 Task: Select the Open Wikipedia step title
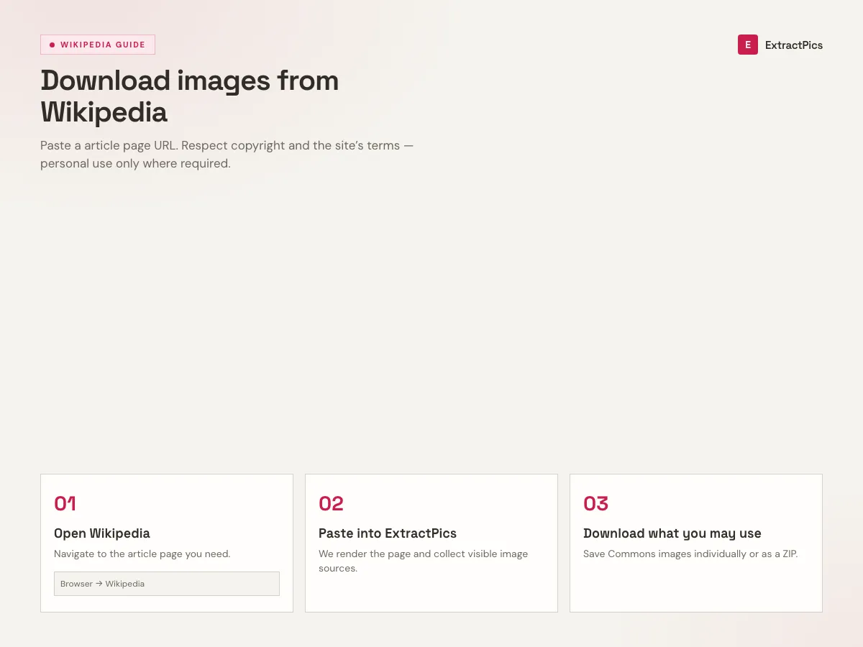pyautogui.click(x=102, y=533)
